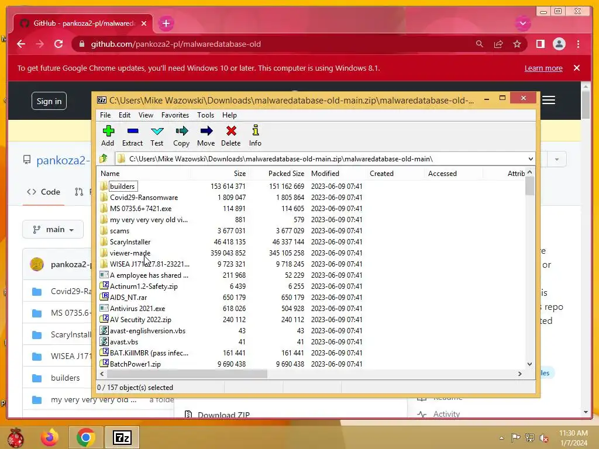Open the main branch dropdown on GitHub
This screenshot has height=449, width=599.
(x=53, y=229)
